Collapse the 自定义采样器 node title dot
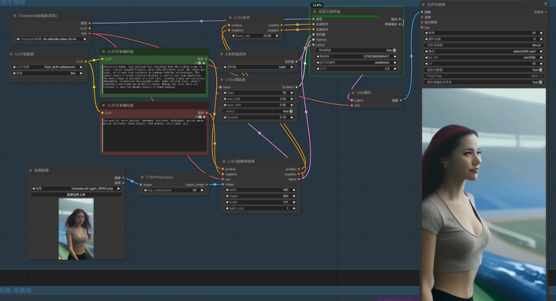The height and width of the screenshot is (301, 556). tap(315, 11)
